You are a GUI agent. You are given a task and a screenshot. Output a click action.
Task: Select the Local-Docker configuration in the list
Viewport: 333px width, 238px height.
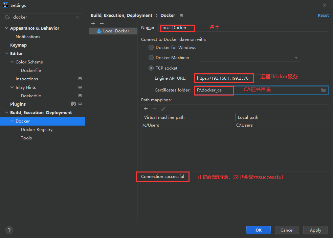pyautogui.click(x=113, y=31)
